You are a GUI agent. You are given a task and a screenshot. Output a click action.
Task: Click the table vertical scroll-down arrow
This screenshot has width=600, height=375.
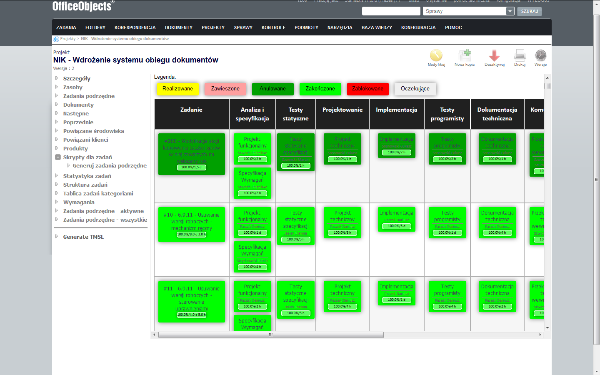pos(547,328)
